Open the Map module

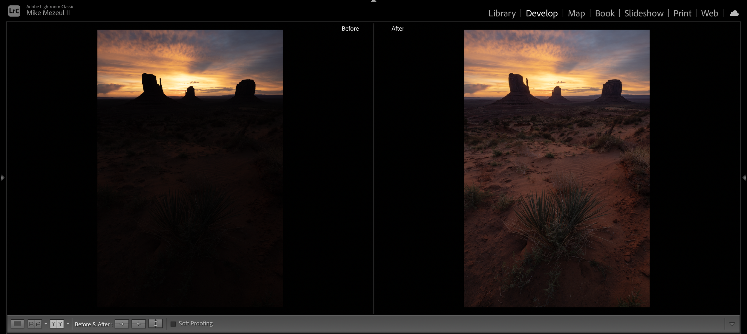tap(576, 13)
